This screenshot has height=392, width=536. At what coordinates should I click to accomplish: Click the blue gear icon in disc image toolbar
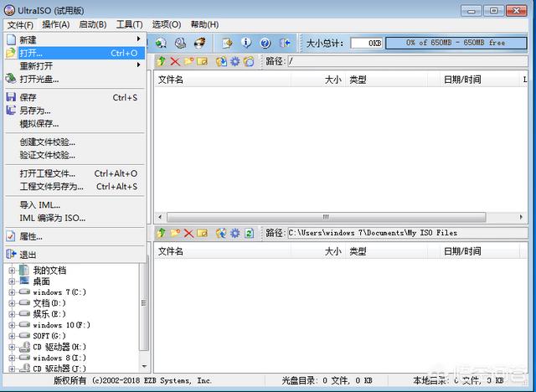pyautogui.click(x=235, y=61)
